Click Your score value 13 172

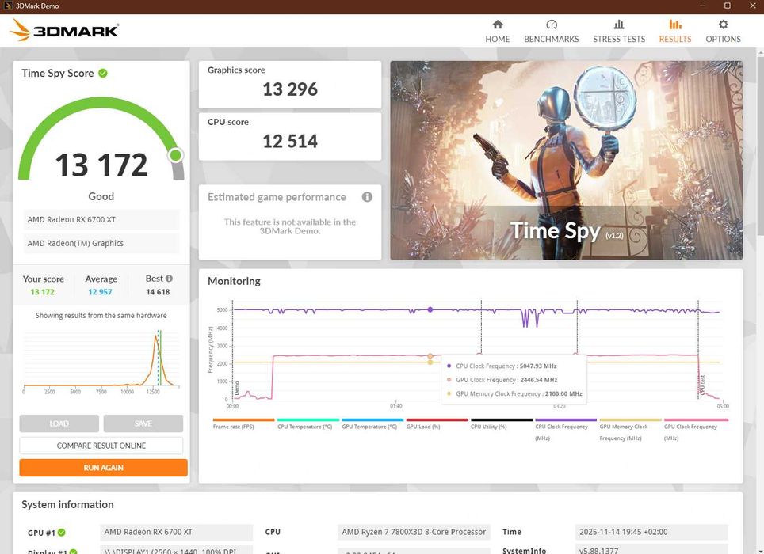tap(42, 292)
